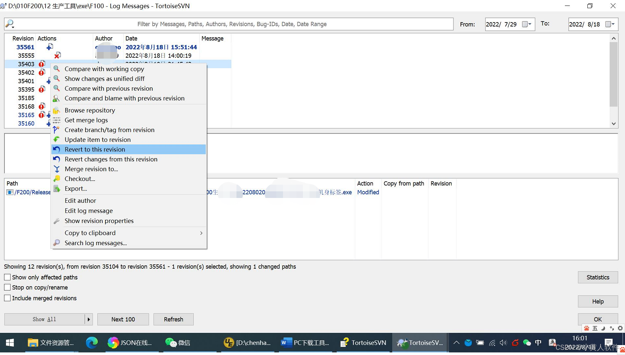Select Edit log message

pos(129,211)
